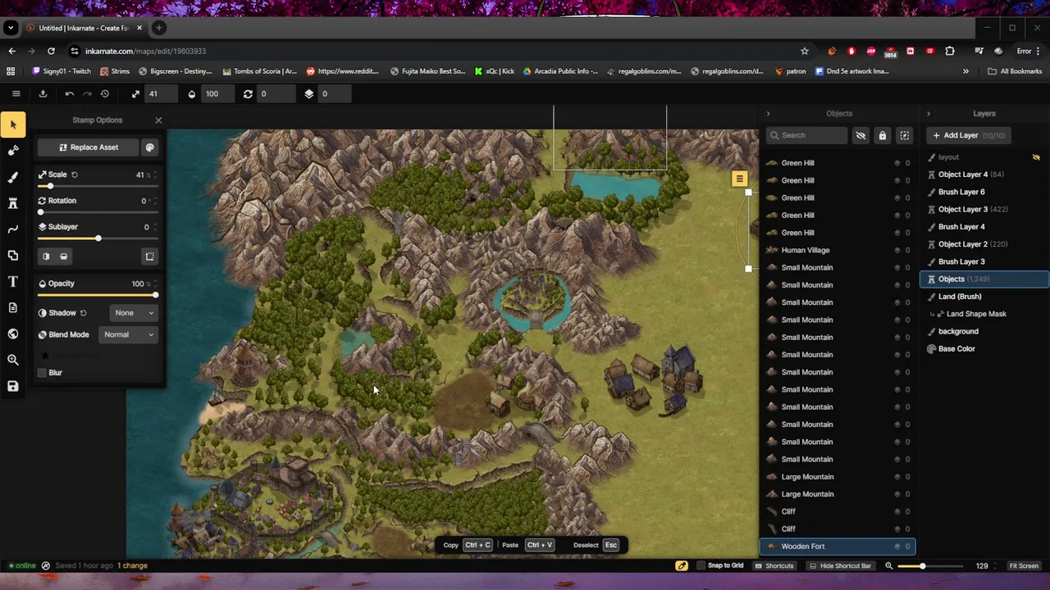
Task: Click the Fit Screen button
Action: 1024,565
